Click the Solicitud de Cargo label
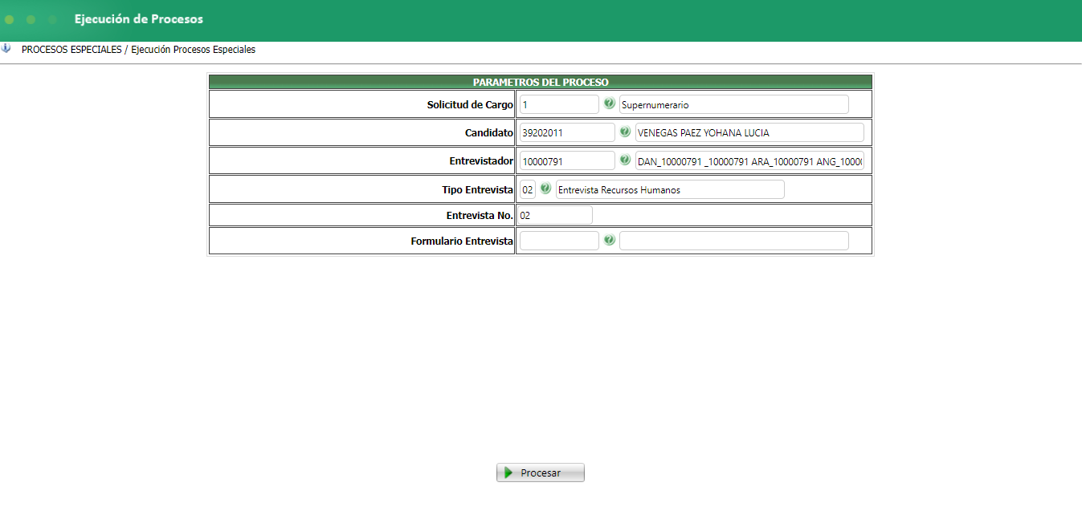1082x507 pixels. coord(470,104)
